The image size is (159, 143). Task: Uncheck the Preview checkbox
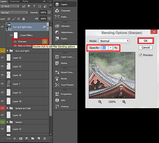140,55
